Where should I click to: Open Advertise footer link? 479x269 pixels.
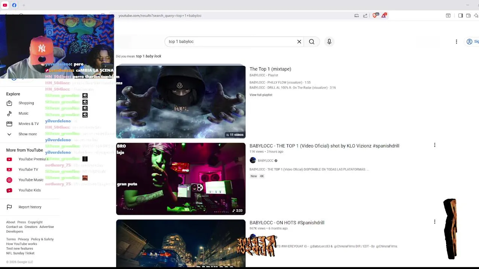(x=47, y=227)
